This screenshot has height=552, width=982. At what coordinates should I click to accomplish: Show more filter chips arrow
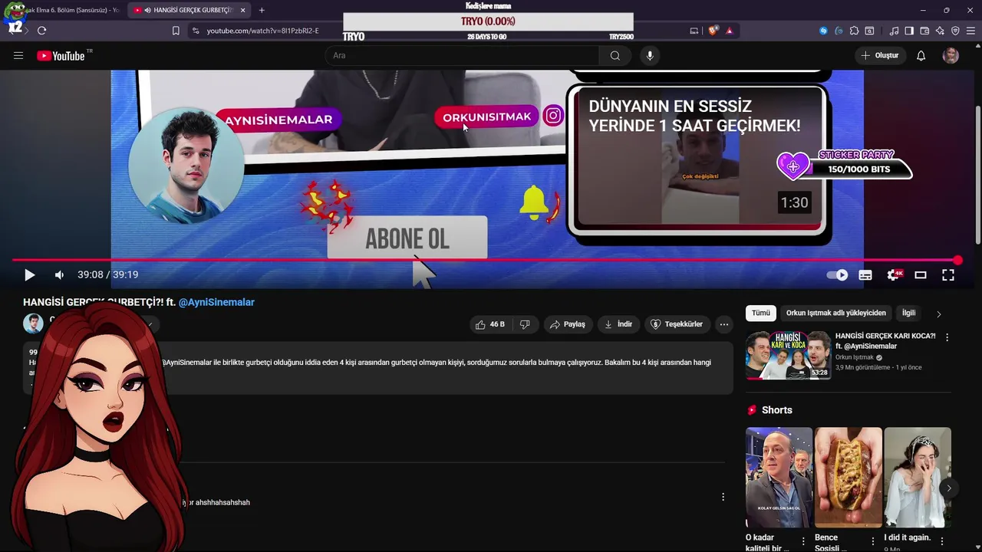tap(938, 314)
